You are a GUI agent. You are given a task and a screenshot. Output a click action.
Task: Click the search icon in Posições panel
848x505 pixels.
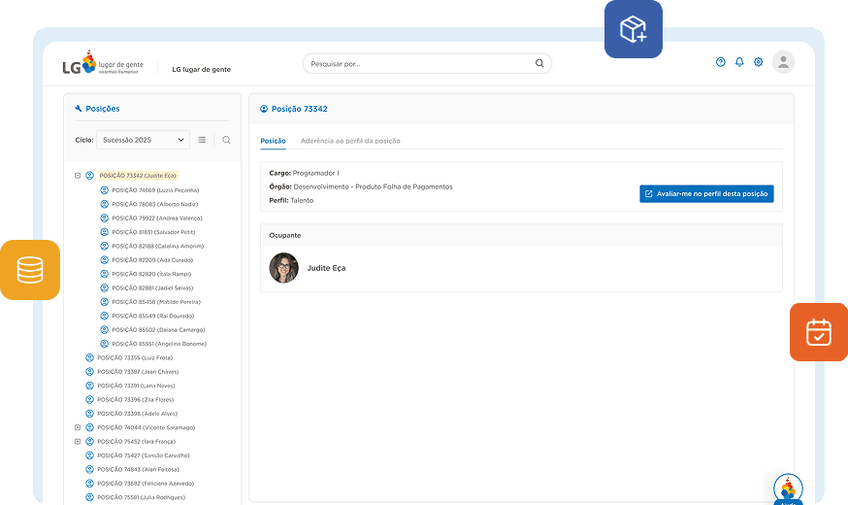pyautogui.click(x=226, y=140)
